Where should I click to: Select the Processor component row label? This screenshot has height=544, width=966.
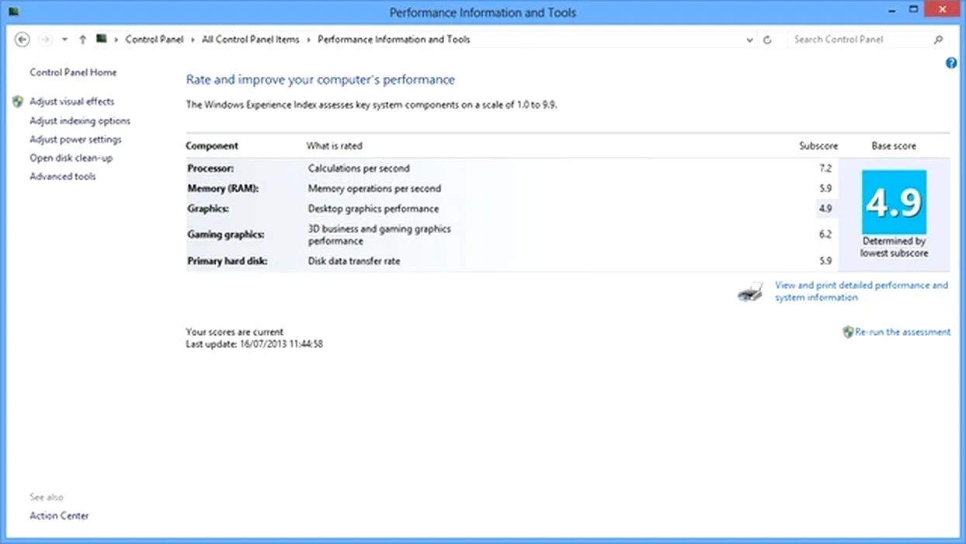pos(210,168)
